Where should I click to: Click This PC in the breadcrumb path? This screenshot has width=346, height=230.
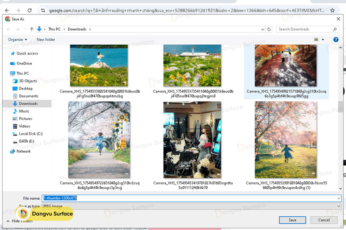54,29
